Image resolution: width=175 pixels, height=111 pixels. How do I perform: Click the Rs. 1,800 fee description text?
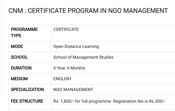click(82, 101)
